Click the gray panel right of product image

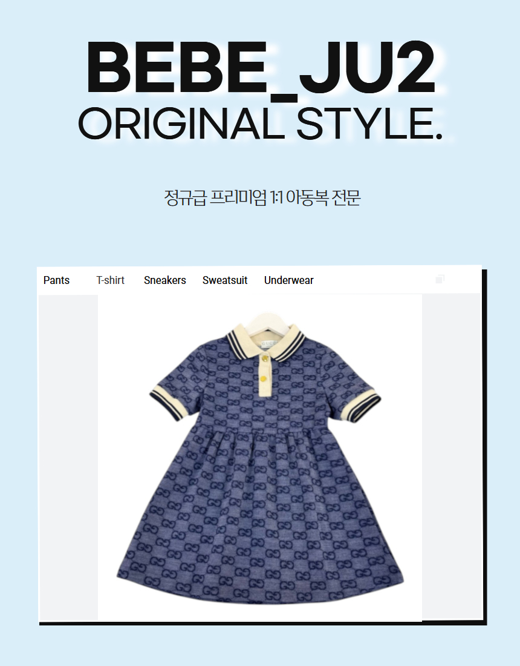[451, 457]
